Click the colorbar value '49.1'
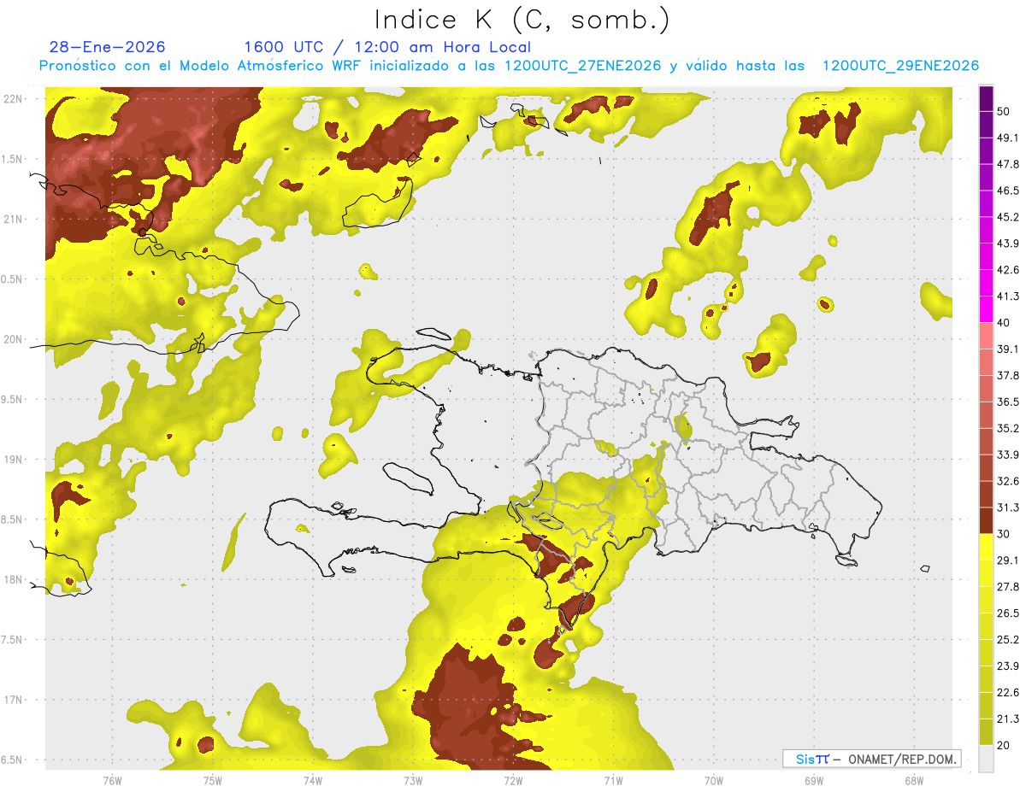Viewport: 1026px width, 792px height. 1008,138
